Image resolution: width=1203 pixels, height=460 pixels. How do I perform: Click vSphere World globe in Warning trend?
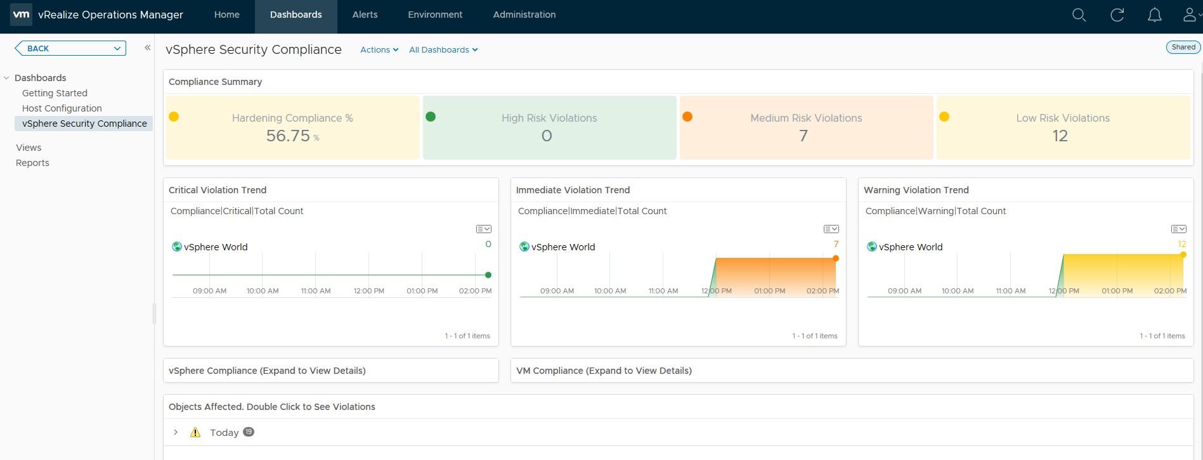pyautogui.click(x=872, y=246)
